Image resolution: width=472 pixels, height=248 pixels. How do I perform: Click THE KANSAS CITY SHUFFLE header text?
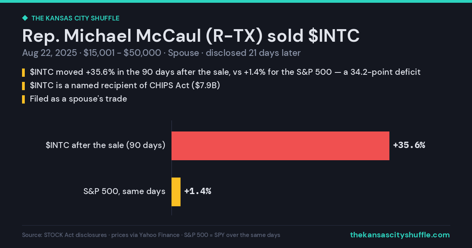pos(75,18)
